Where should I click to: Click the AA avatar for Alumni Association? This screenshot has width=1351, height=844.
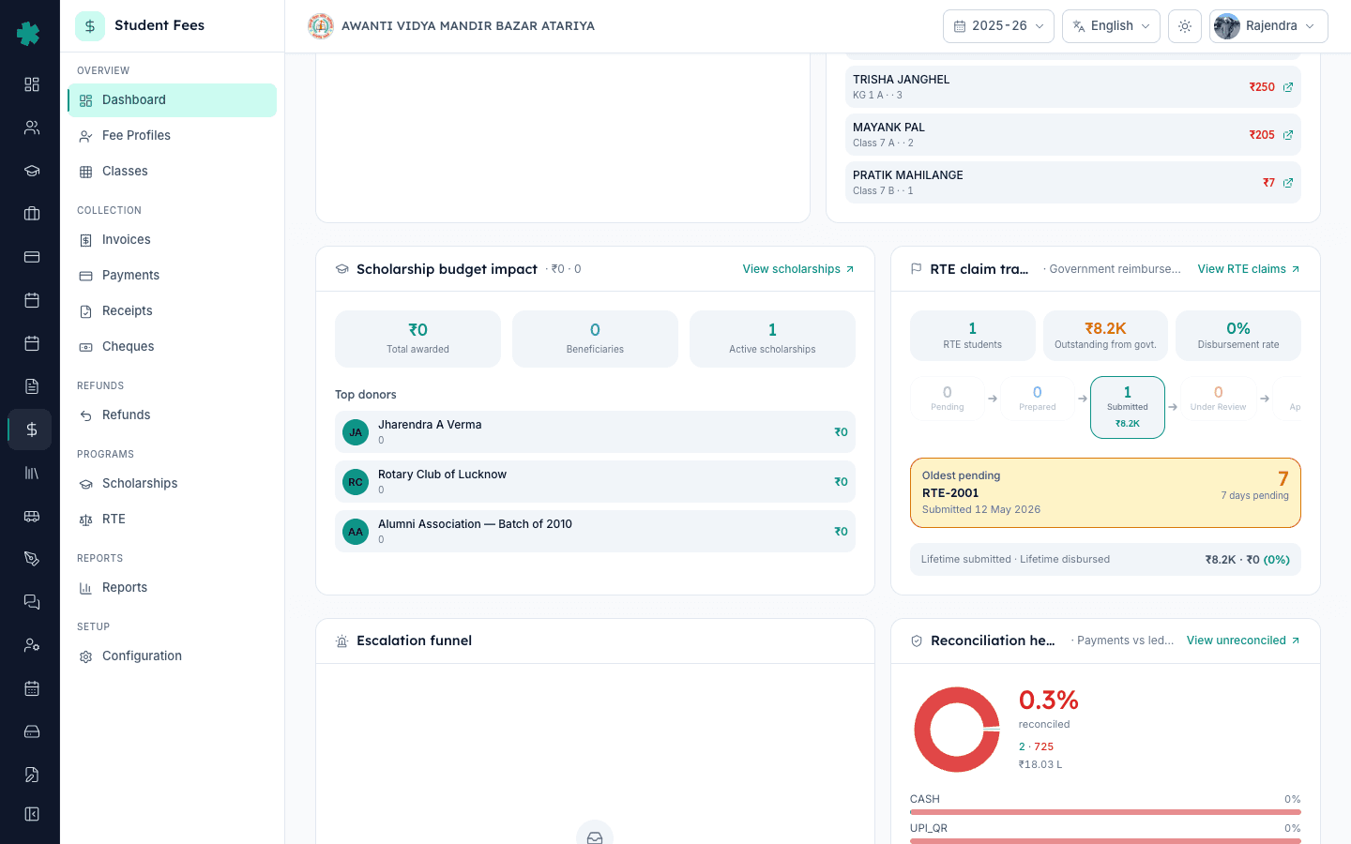(x=356, y=532)
